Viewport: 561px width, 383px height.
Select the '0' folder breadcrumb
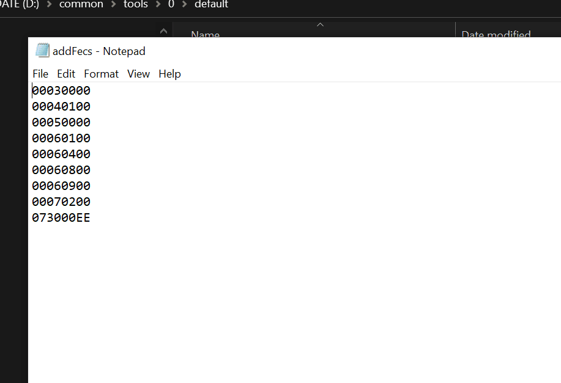click(x=171, y=5)
